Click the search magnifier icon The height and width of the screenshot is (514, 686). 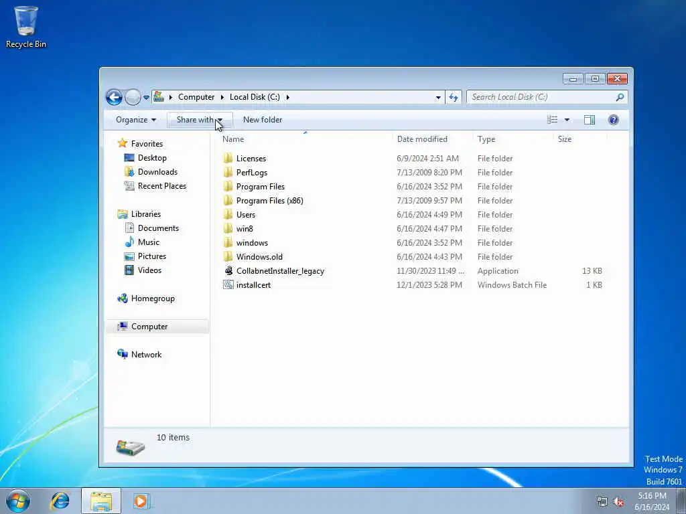click(620, 97)
